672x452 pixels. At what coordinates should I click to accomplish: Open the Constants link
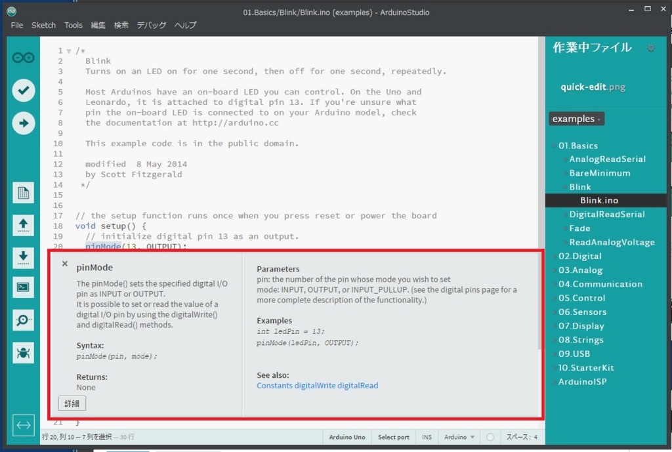tap(274, 386)
